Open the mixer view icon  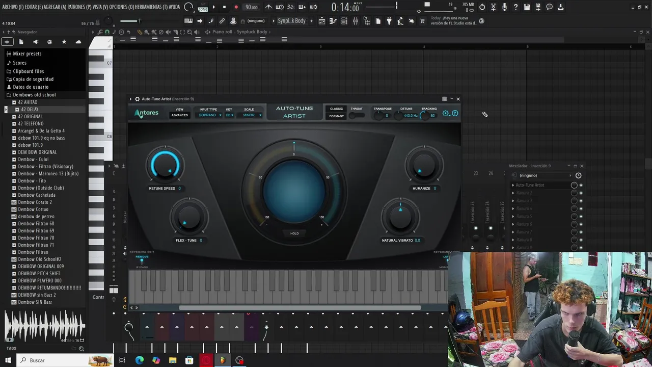coord(356,21)
